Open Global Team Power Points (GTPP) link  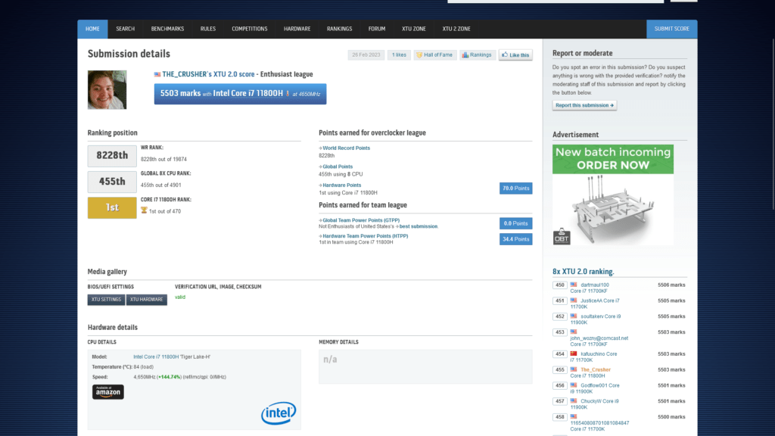(x=361, y=220)
